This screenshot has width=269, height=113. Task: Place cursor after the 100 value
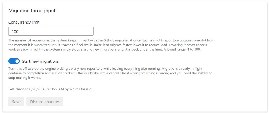[x=19, y=31]
